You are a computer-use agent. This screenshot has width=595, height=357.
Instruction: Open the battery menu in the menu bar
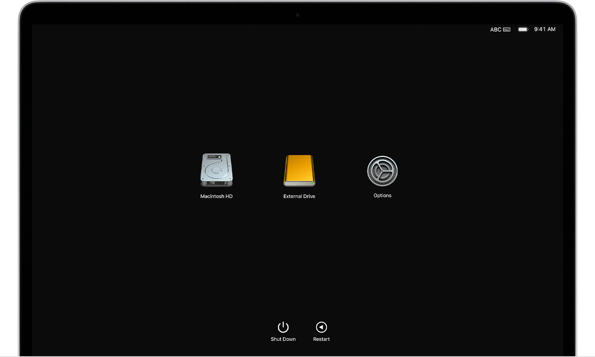click(523, 29)
